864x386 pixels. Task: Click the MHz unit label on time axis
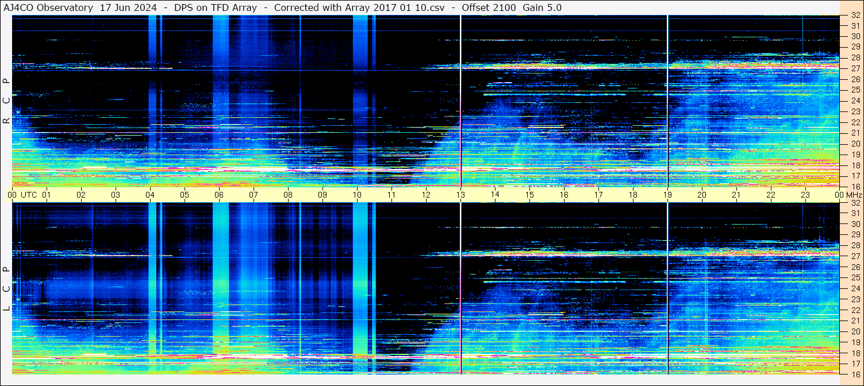[x=854, y=195]
